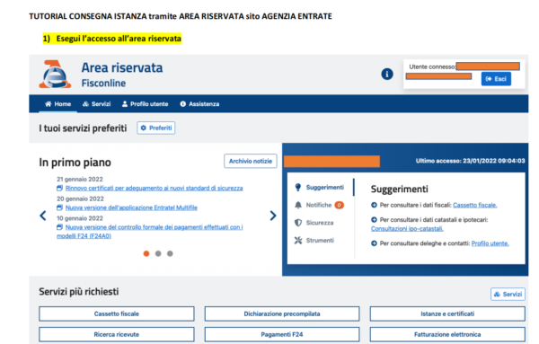Open the Cassetto fiscale link in Suggerimenti
Viewport: 539px width, 344px height.
pos(475,205)
